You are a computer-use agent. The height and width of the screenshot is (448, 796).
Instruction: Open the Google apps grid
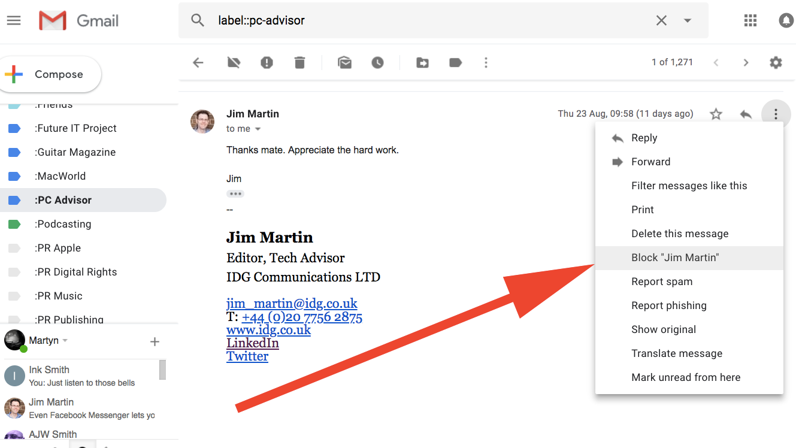click(750, 20)
